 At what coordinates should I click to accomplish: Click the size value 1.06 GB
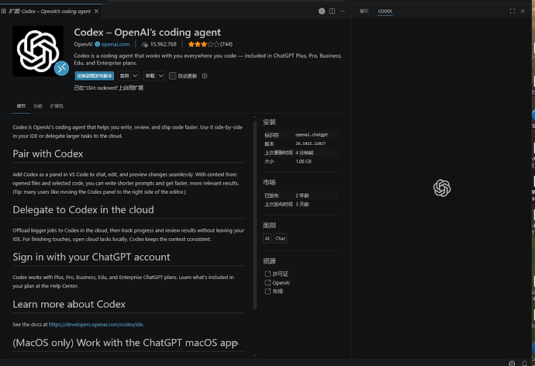[303, 161]
